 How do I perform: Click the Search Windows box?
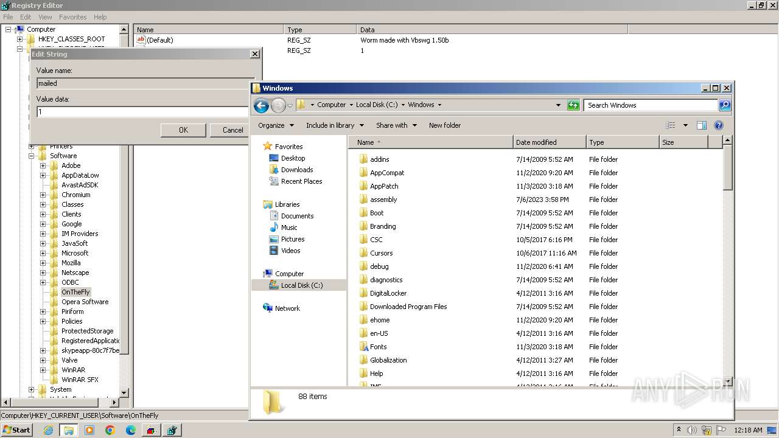point(651,105)
